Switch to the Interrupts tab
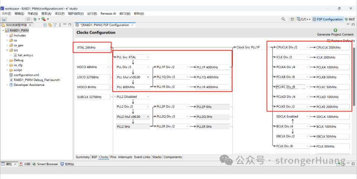 pyautogui.click(x=125, y=157)
